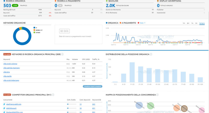Select the 1A time range tab
Image resolution: width=209 pixels, height=113 pixels.
click(x=192, y=23)
